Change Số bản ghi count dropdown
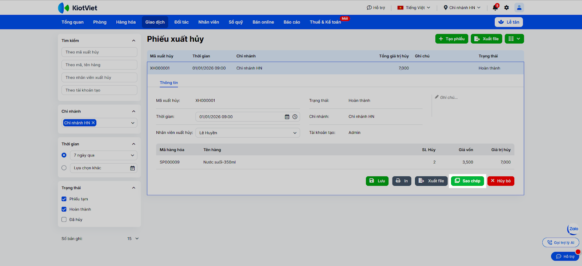This screenshot has width=582, height=266. [133, 239]
